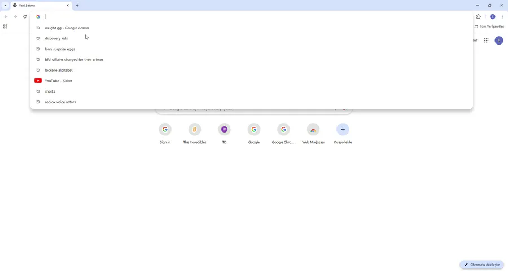Open the TD shortcut
Image resolution: width=508 pixels, height=273 pixels.
(224, 134)
